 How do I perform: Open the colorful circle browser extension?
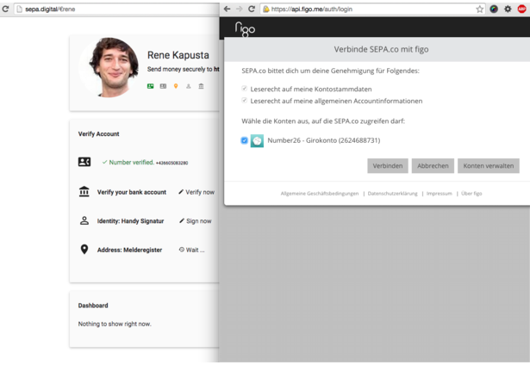point(494,9)
